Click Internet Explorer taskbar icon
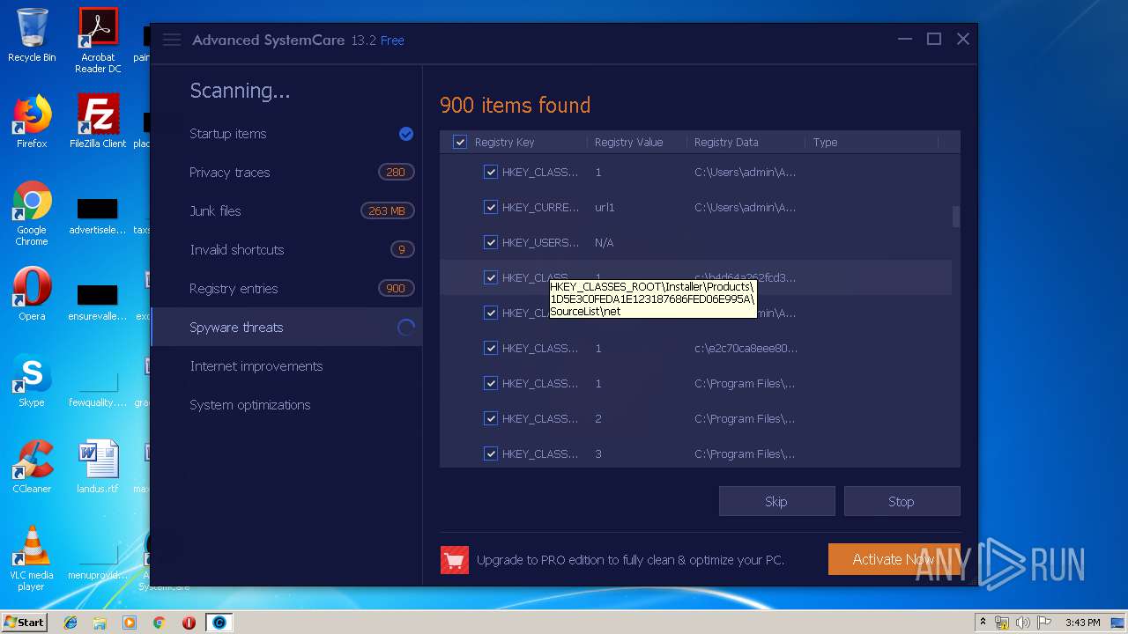The height and width of the screenshot is (634, 1128). [x=70, y=623]
